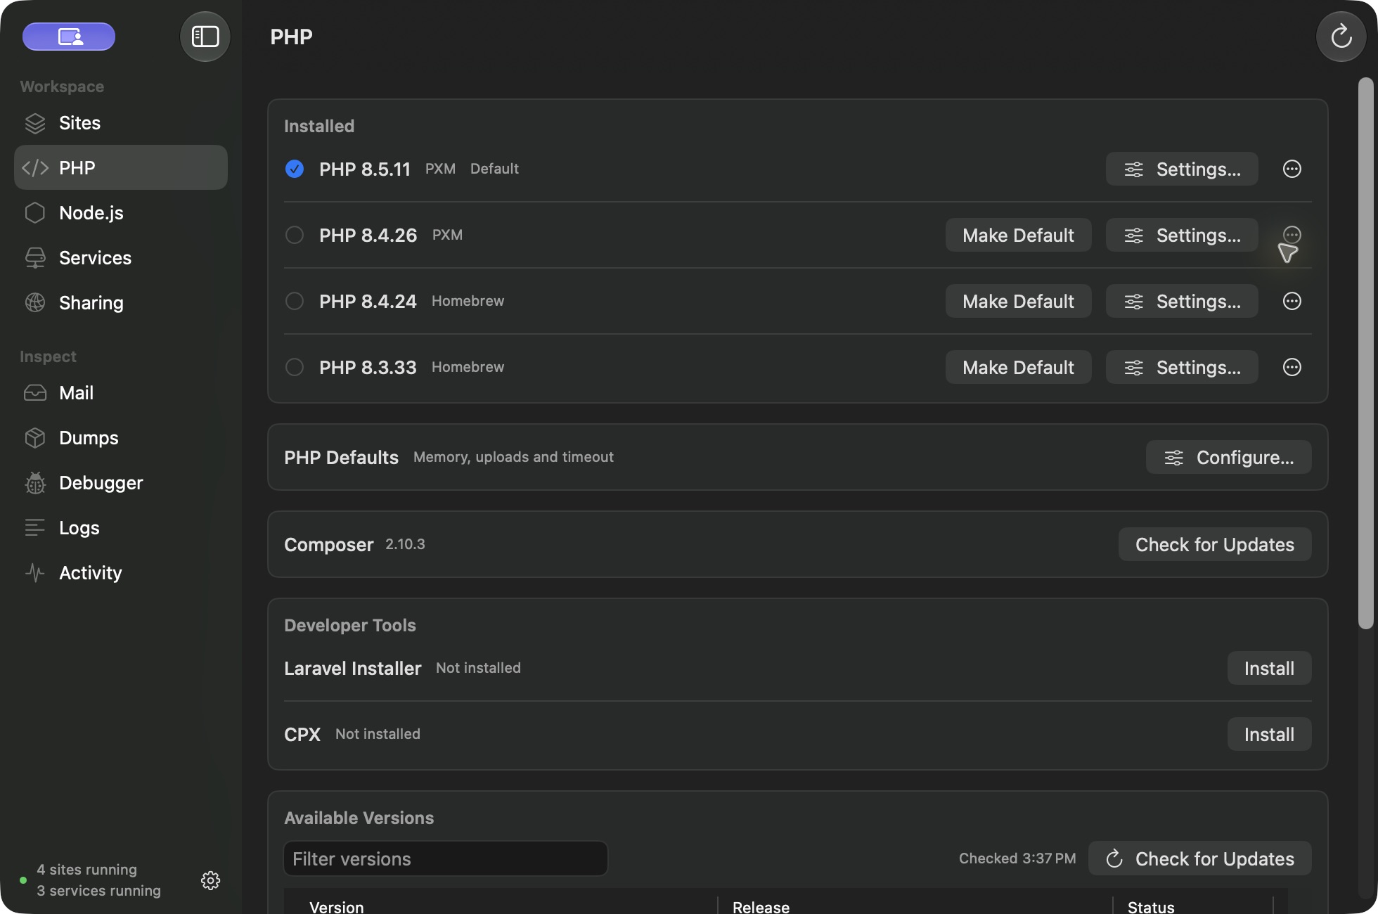Open Settings for PHP 8.5.11
This screenshot has width=1378, height=914.
pyautogui.click(x=1182, y=169)
